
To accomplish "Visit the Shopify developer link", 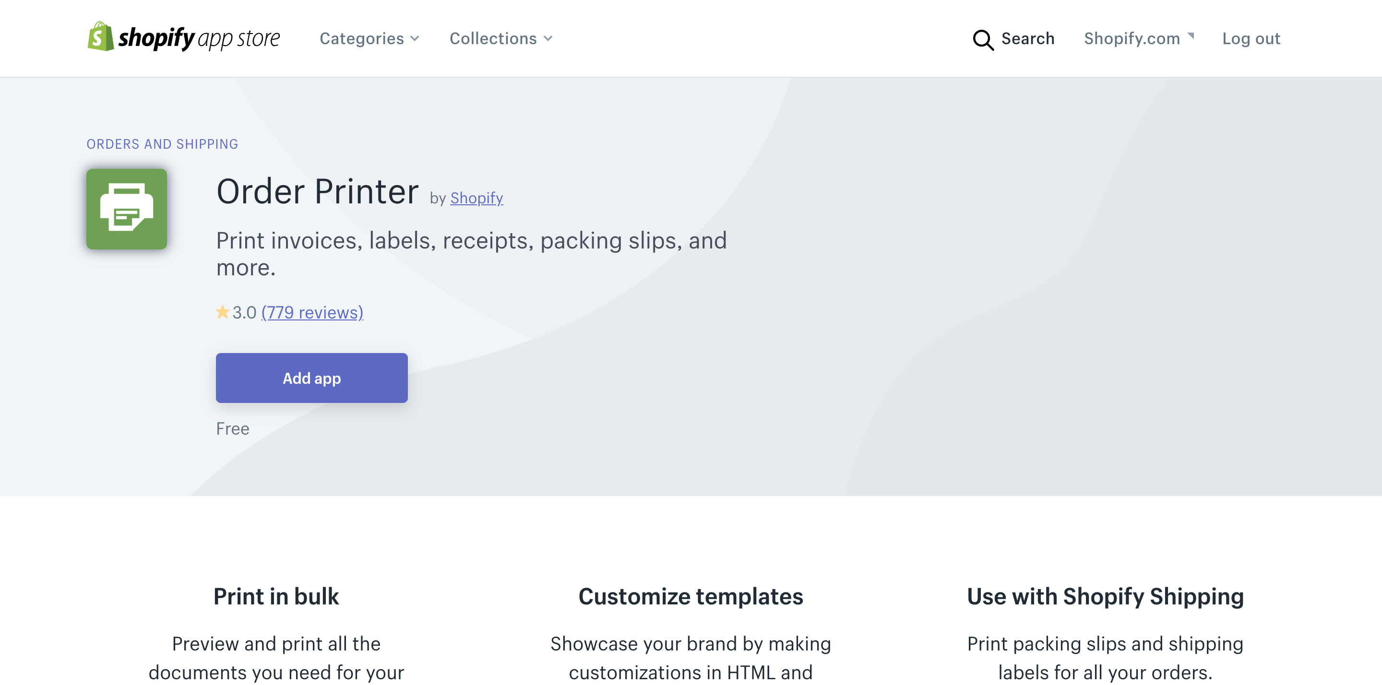I will pyautogui.click(x=477, y=198).
